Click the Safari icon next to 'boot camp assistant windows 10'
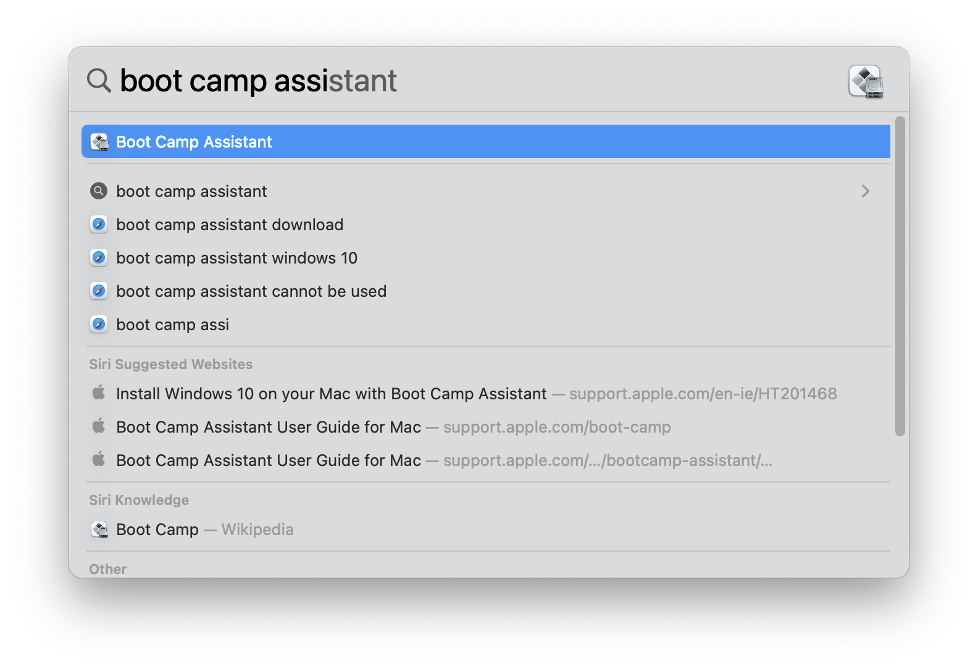 pyautogui.click(x=99, y=257)
